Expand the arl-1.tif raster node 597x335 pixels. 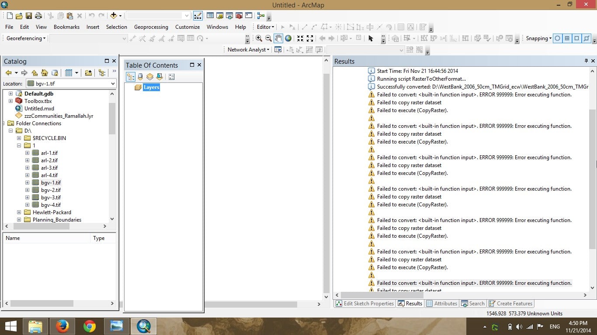pos(28,153)
